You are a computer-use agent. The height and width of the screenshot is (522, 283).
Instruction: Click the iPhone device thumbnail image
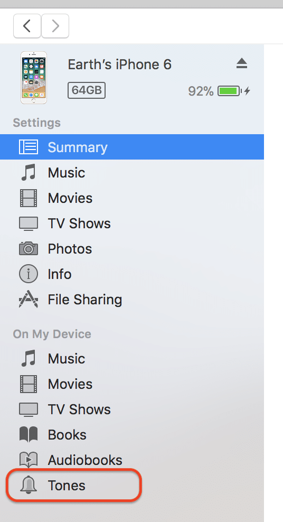tap(34, 78)
